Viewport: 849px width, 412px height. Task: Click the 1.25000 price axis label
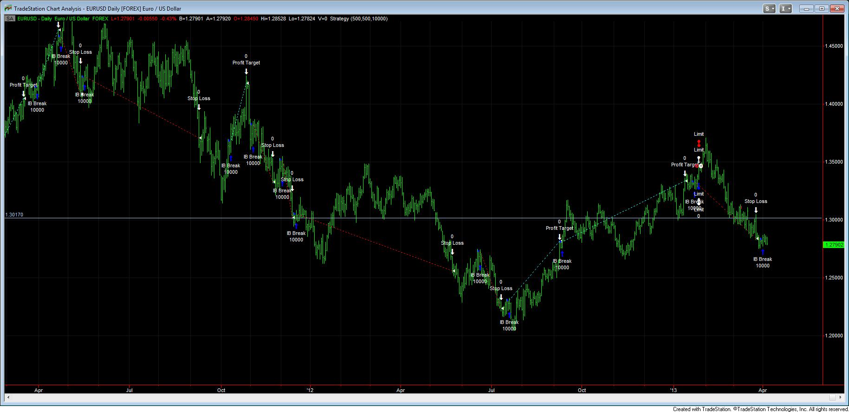click(x=834, y=278)
